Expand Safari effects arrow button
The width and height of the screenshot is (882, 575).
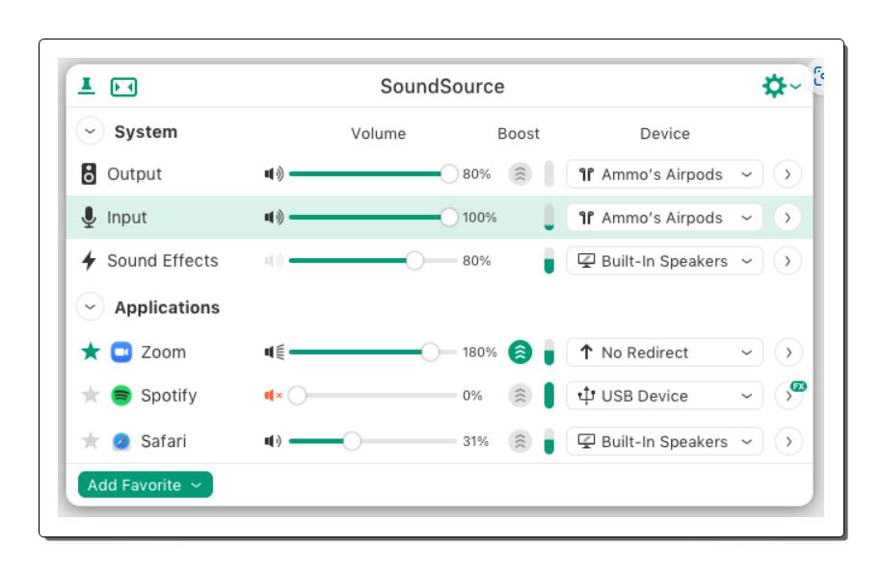(788, 441)
